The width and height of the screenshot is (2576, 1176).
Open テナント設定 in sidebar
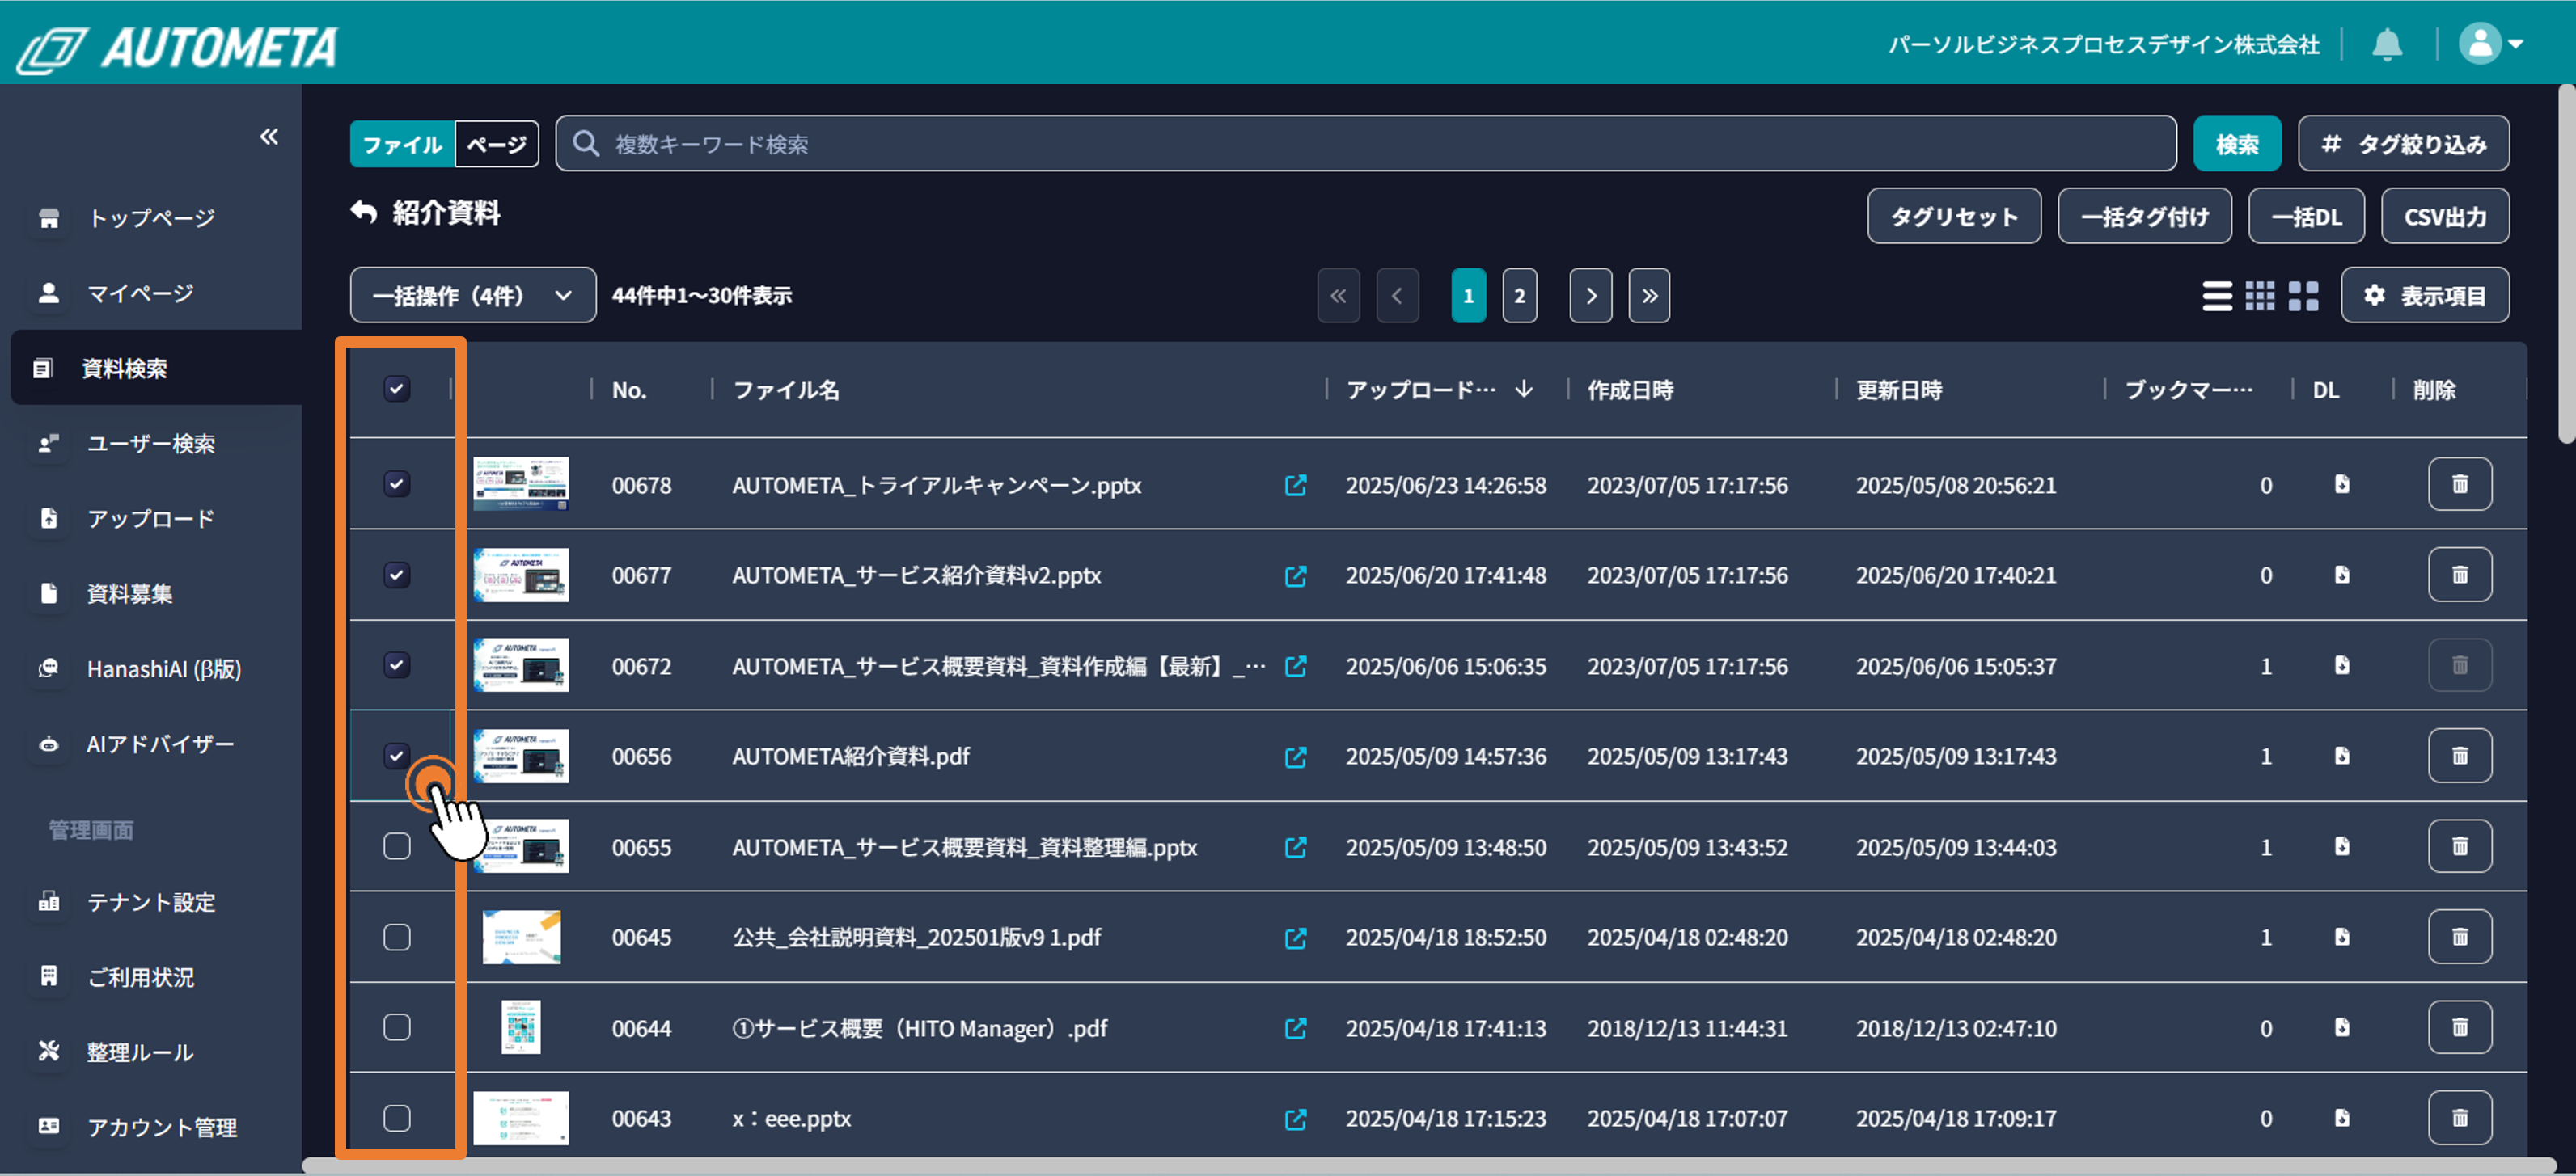(151, 902)
